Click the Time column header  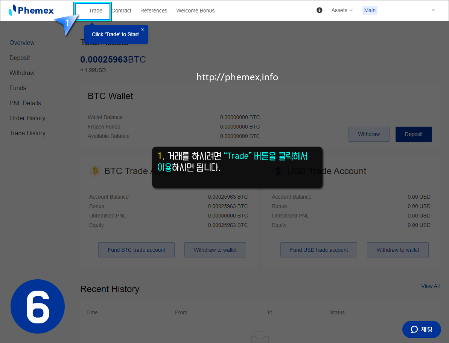pos(92,312)
